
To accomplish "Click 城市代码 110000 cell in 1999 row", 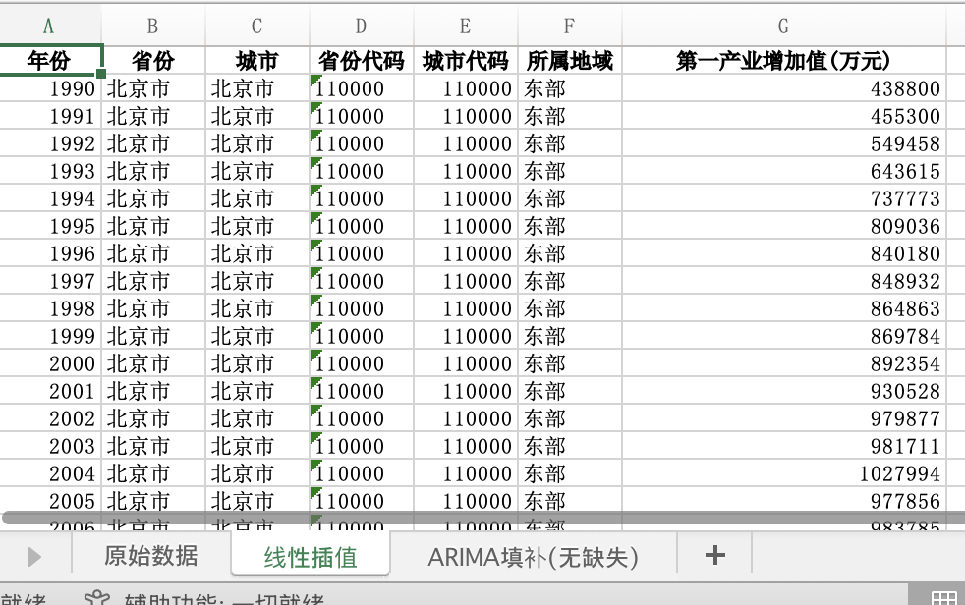I will (466, 336).
